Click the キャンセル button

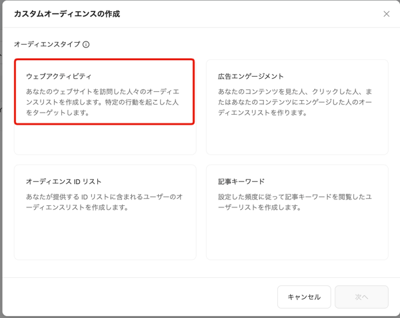304,297
